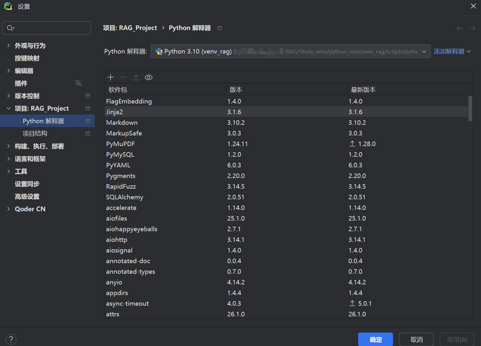Click the upgrade package arrow icon
Image resolution: width=481 pixels, height=346 pixels.
tap(136, 77)
